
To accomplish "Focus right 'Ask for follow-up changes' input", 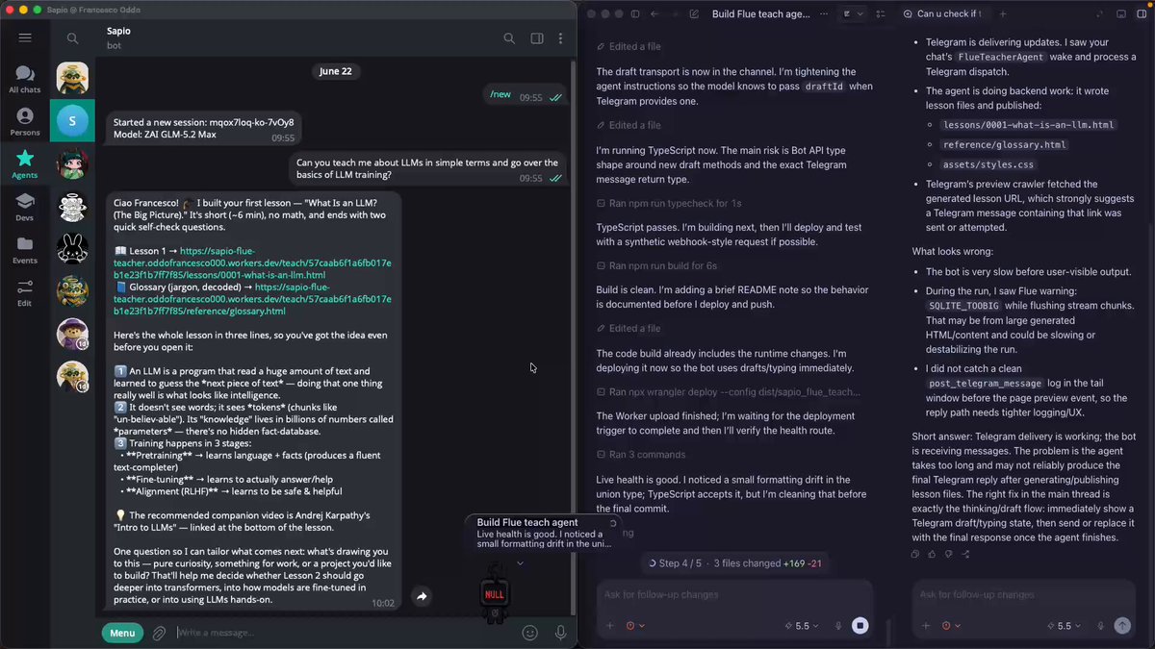I will tap(1025, 595).
